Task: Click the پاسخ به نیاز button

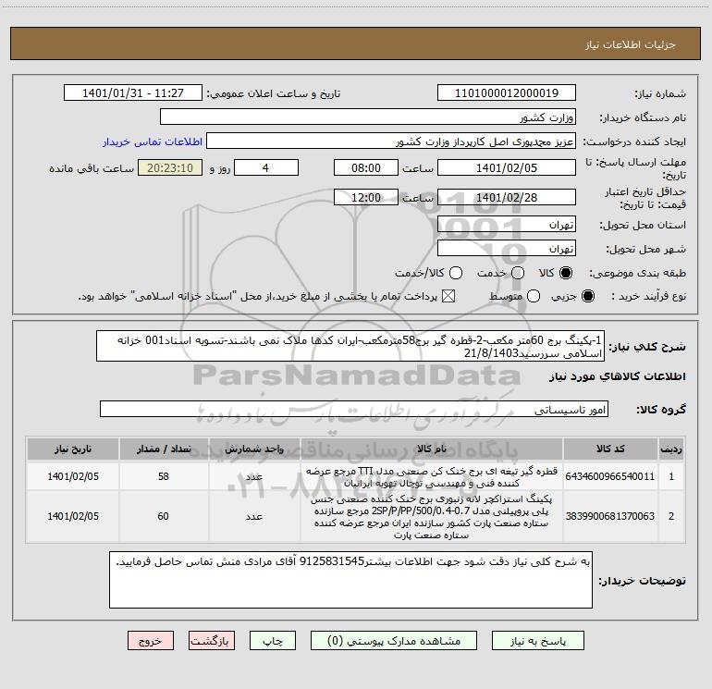Action: 538,640
